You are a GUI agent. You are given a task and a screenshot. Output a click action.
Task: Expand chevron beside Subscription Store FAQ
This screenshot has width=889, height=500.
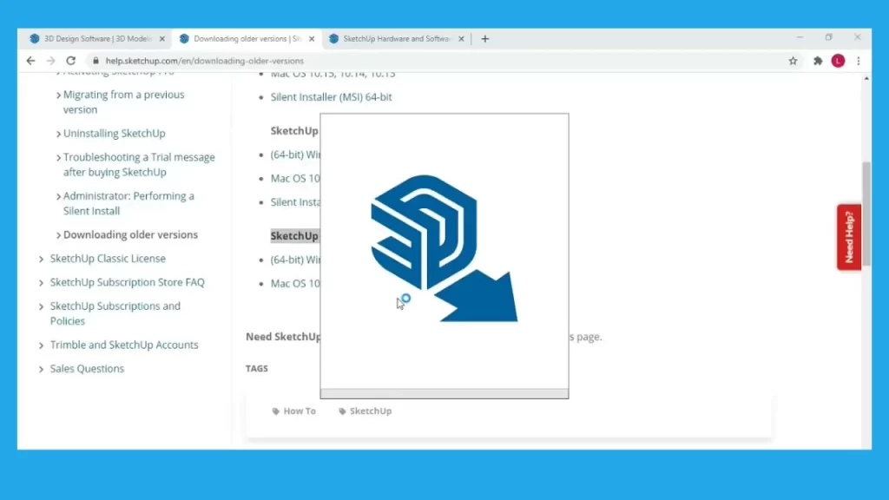click(x=41, y=283)
